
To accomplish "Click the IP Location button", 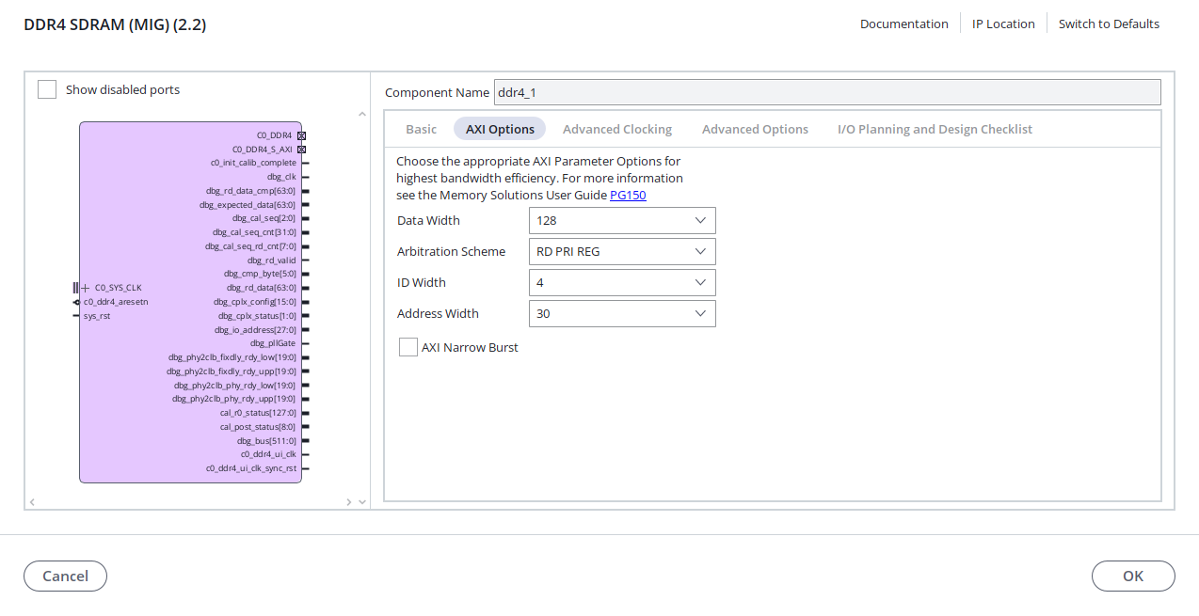I will click(1003, 24).
